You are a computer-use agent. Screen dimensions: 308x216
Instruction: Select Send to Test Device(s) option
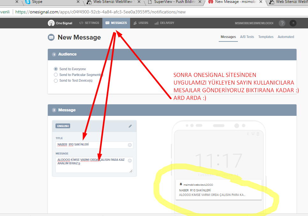point(56,81)
